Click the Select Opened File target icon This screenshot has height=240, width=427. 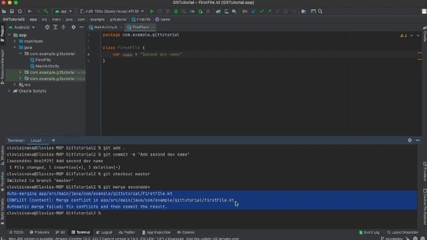coord(47,27)
